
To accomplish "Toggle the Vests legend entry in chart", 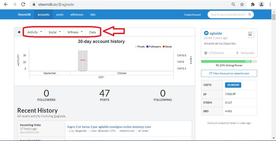I will coord(167,47).
